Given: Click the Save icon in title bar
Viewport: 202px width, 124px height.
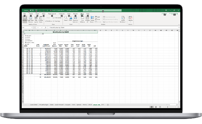Looking at the screenshot, I should pyautogui.click(x=36, y=10).
